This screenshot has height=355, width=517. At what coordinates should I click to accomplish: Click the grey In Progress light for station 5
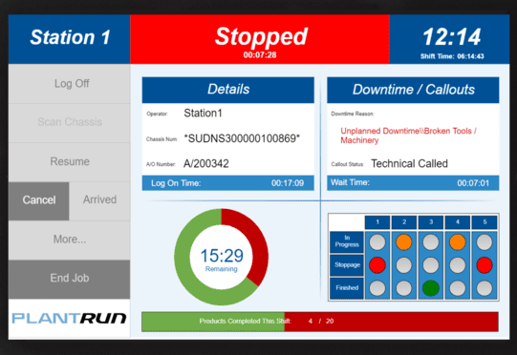[x=485, y=242]
